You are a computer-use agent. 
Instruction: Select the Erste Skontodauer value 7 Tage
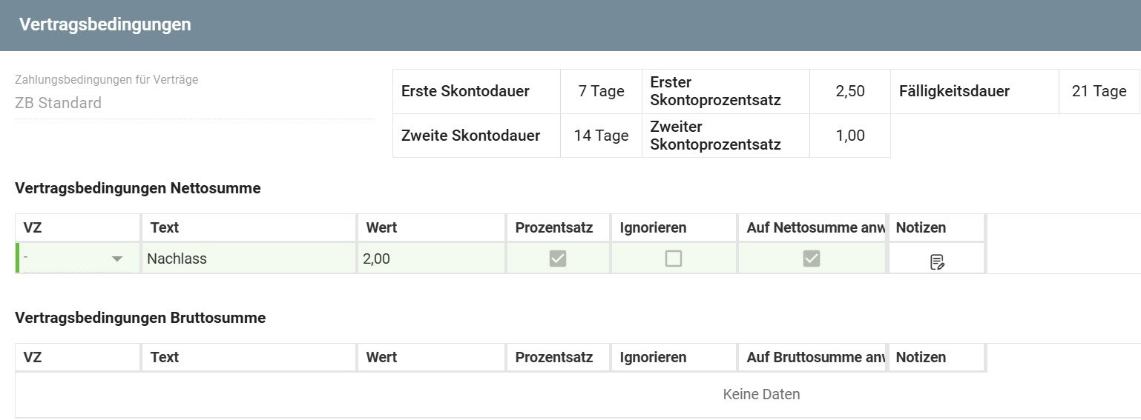coord(601,91)
